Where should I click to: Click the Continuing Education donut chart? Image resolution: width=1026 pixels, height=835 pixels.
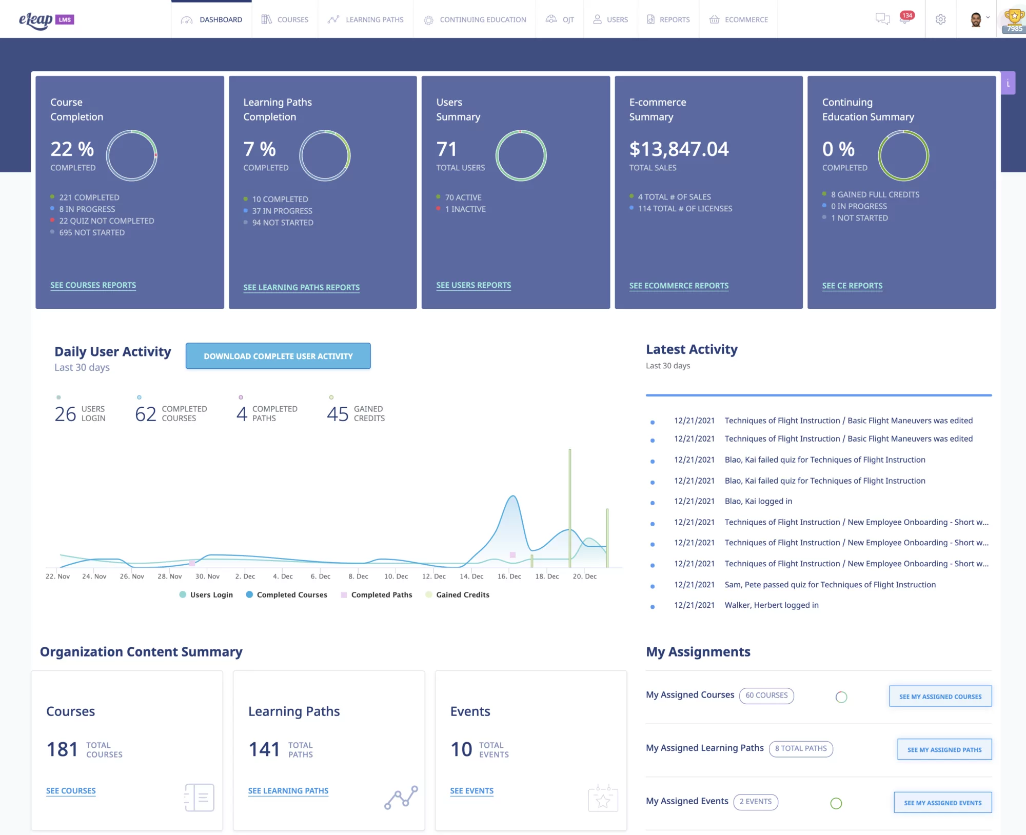click(903, 155)
